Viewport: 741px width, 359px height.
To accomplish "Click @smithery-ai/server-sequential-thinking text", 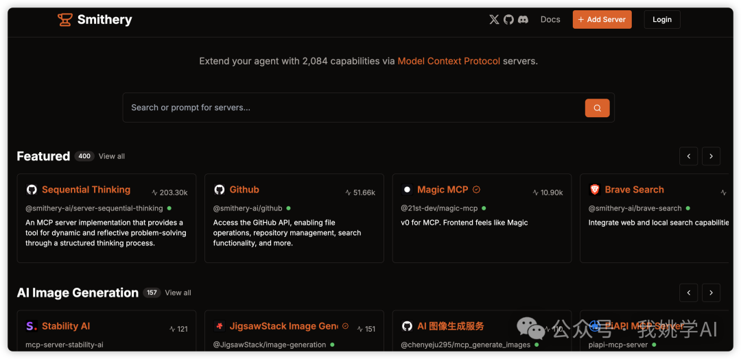I will click(94, 208).
